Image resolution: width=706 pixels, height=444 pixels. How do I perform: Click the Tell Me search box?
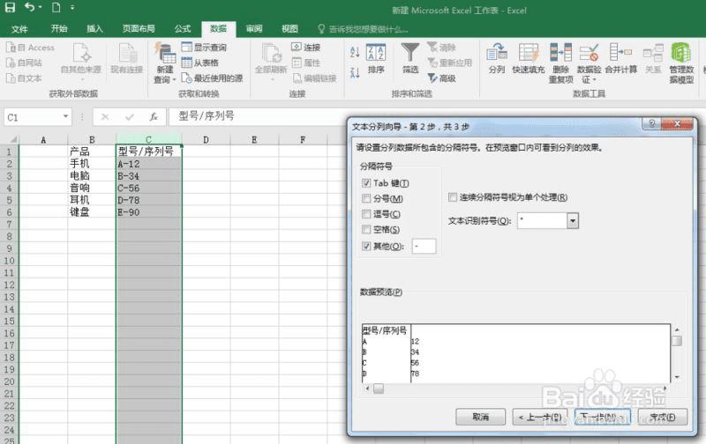pos(363,29)
